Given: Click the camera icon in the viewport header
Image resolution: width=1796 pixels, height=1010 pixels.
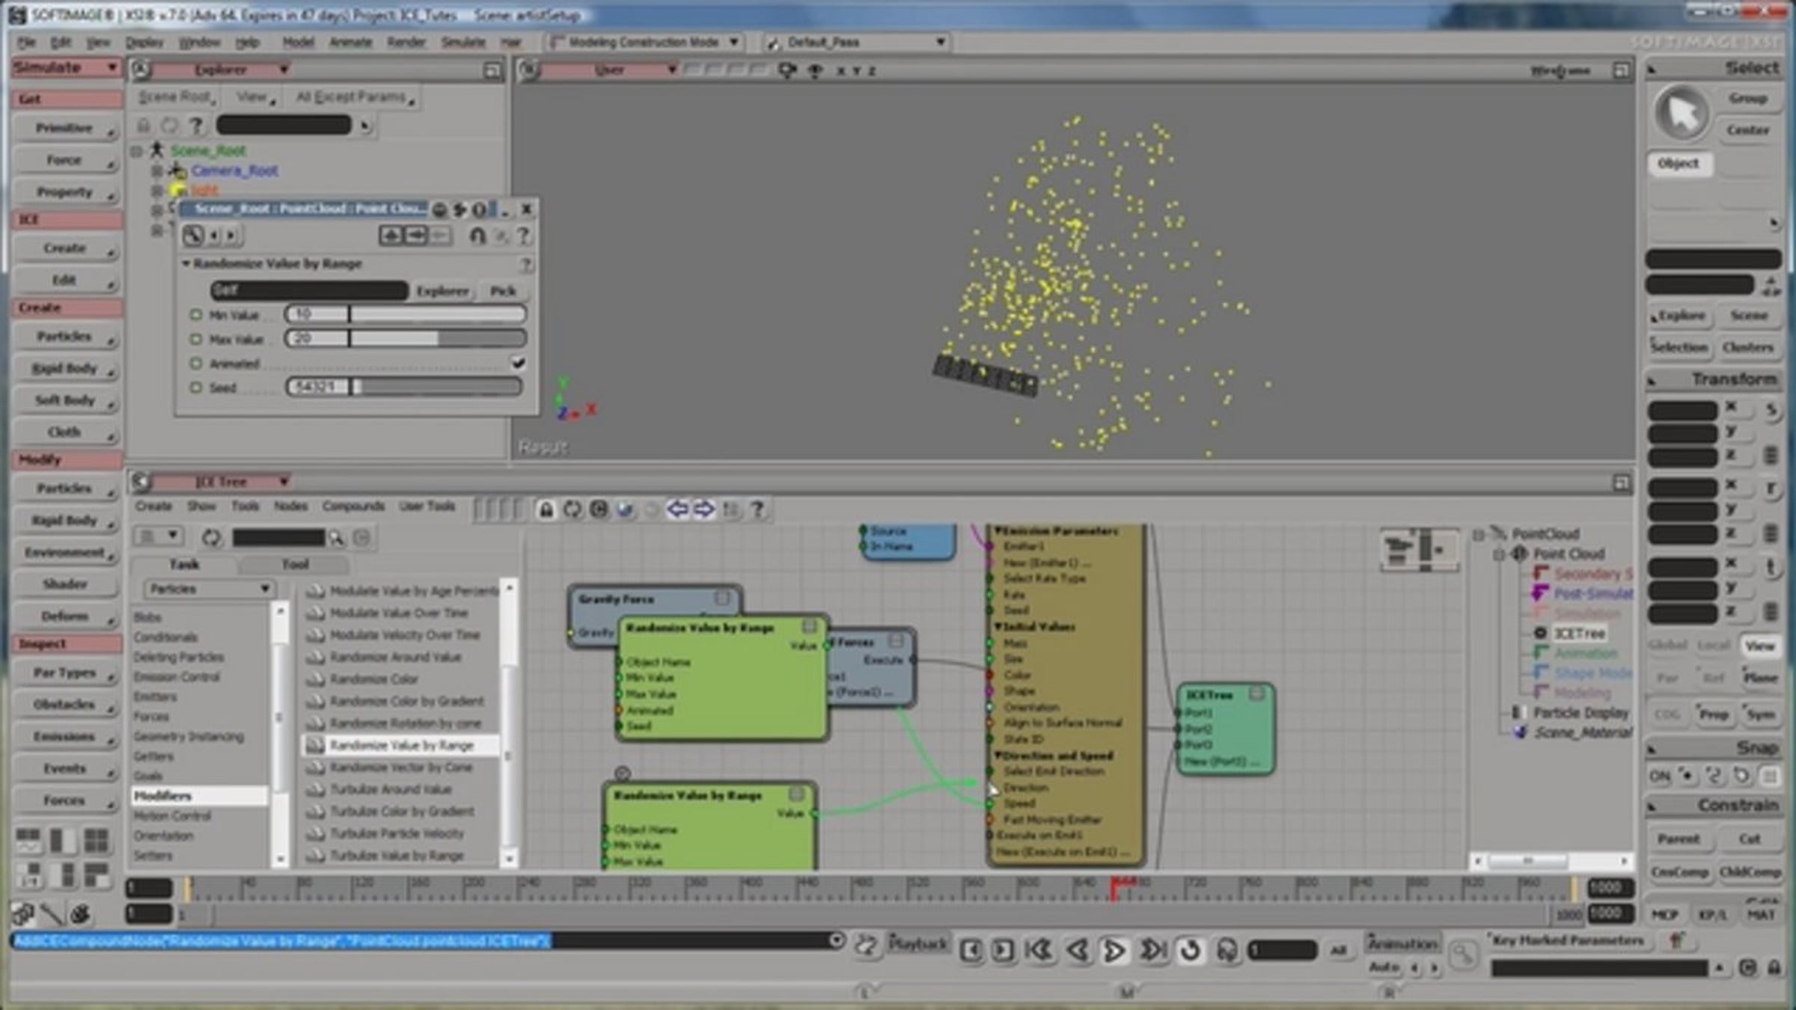Looking at the screenshot, I should (x=786, y=70).
